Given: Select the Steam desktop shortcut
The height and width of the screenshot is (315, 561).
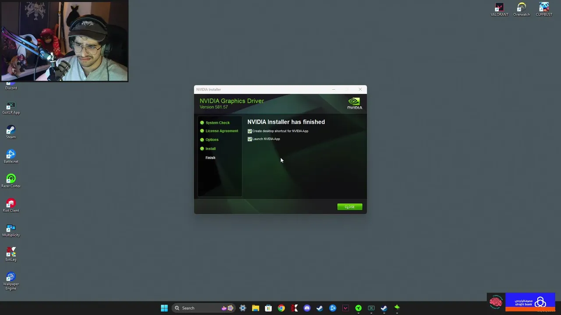Looking at the screenshot, I should click(x=11, y=133).
